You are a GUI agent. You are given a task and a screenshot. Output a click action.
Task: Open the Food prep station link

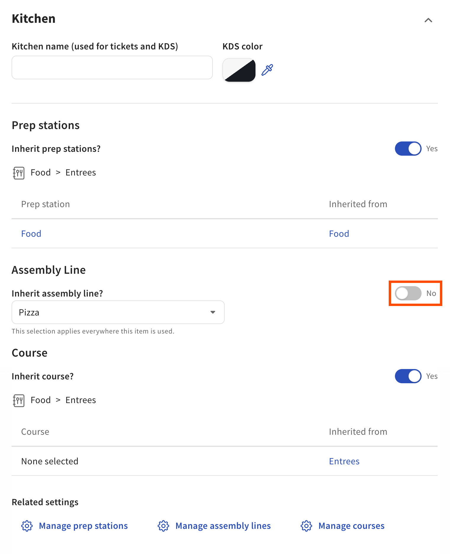tap(31, 234)
